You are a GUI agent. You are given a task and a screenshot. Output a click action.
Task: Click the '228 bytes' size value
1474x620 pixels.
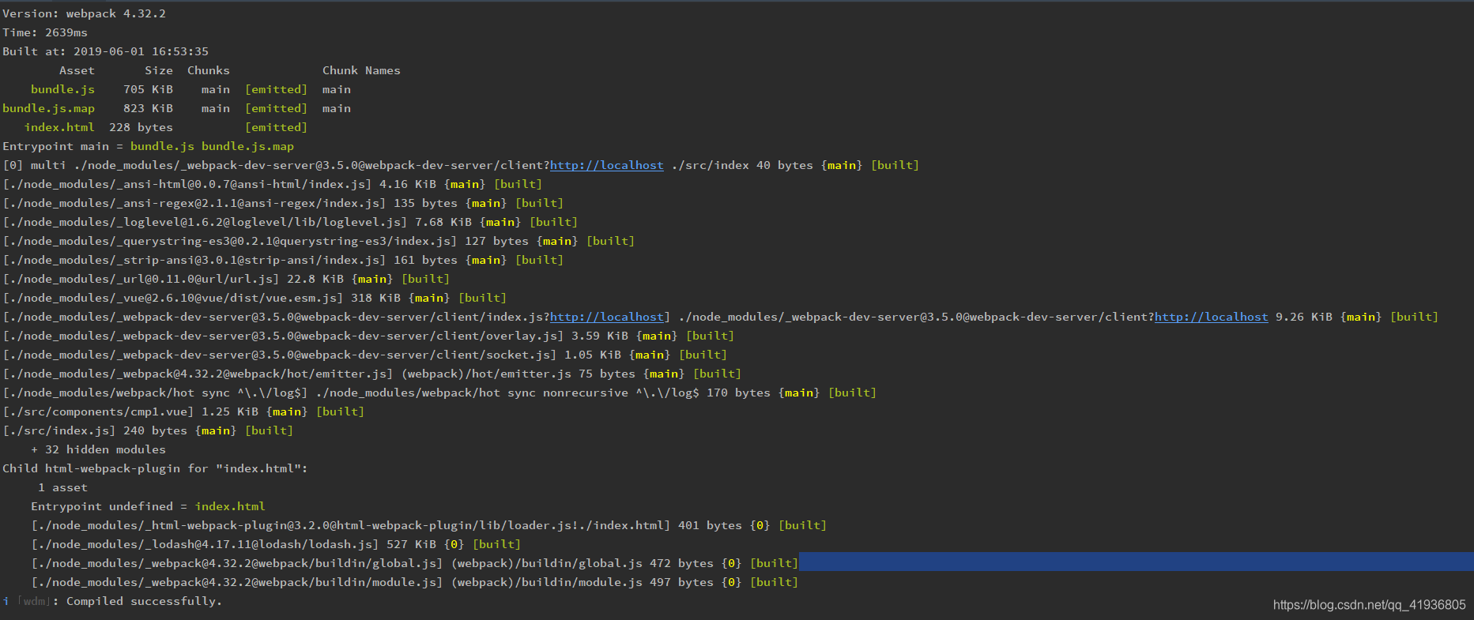coord(141,127)
